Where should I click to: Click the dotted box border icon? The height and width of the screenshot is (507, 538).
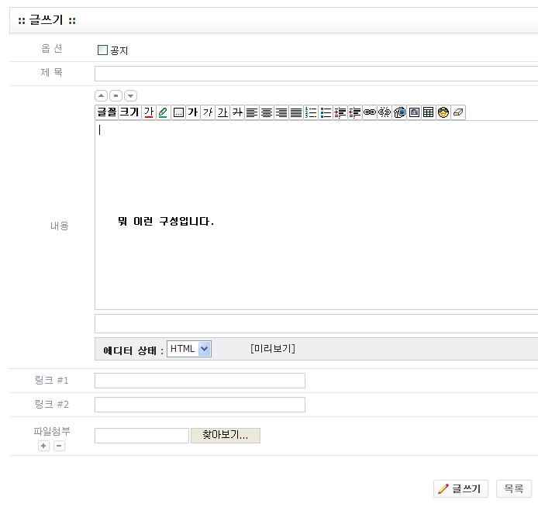click(178, 112)
